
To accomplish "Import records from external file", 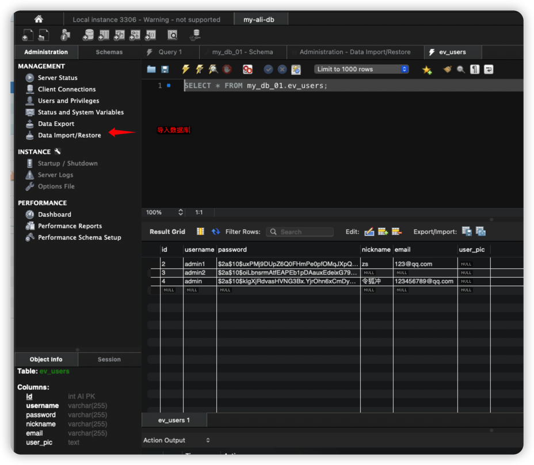I will tap(480, 231).
